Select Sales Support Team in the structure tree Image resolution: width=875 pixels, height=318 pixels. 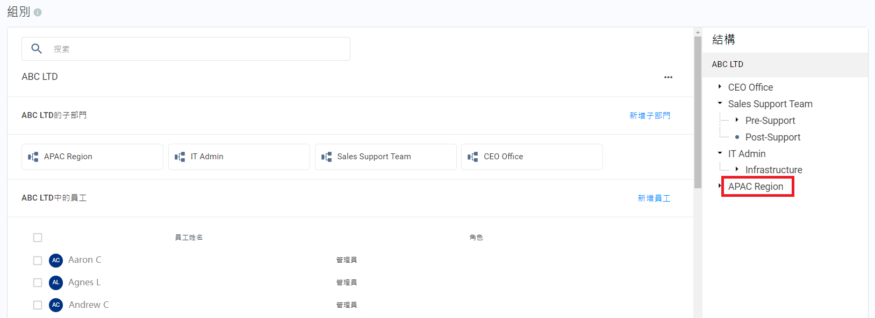click(x=770, y=104)
